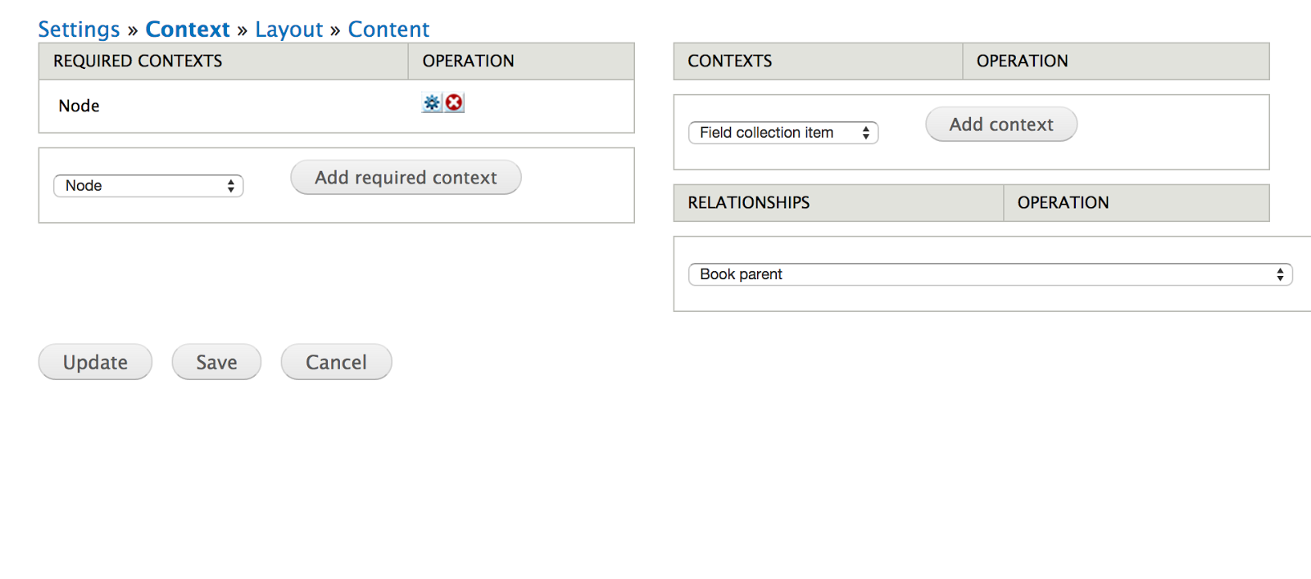The height and width of the screenshot is (579, 1311).
Task: Open settings for the Node context via gear icon
Action: [432, 102]
